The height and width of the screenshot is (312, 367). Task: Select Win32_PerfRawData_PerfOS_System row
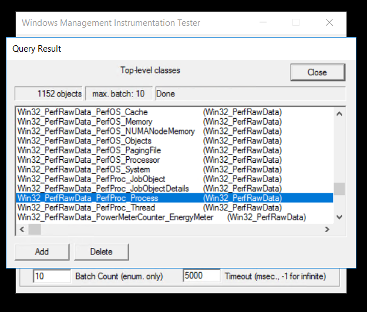pyautogui.click(x=174, y=169)
